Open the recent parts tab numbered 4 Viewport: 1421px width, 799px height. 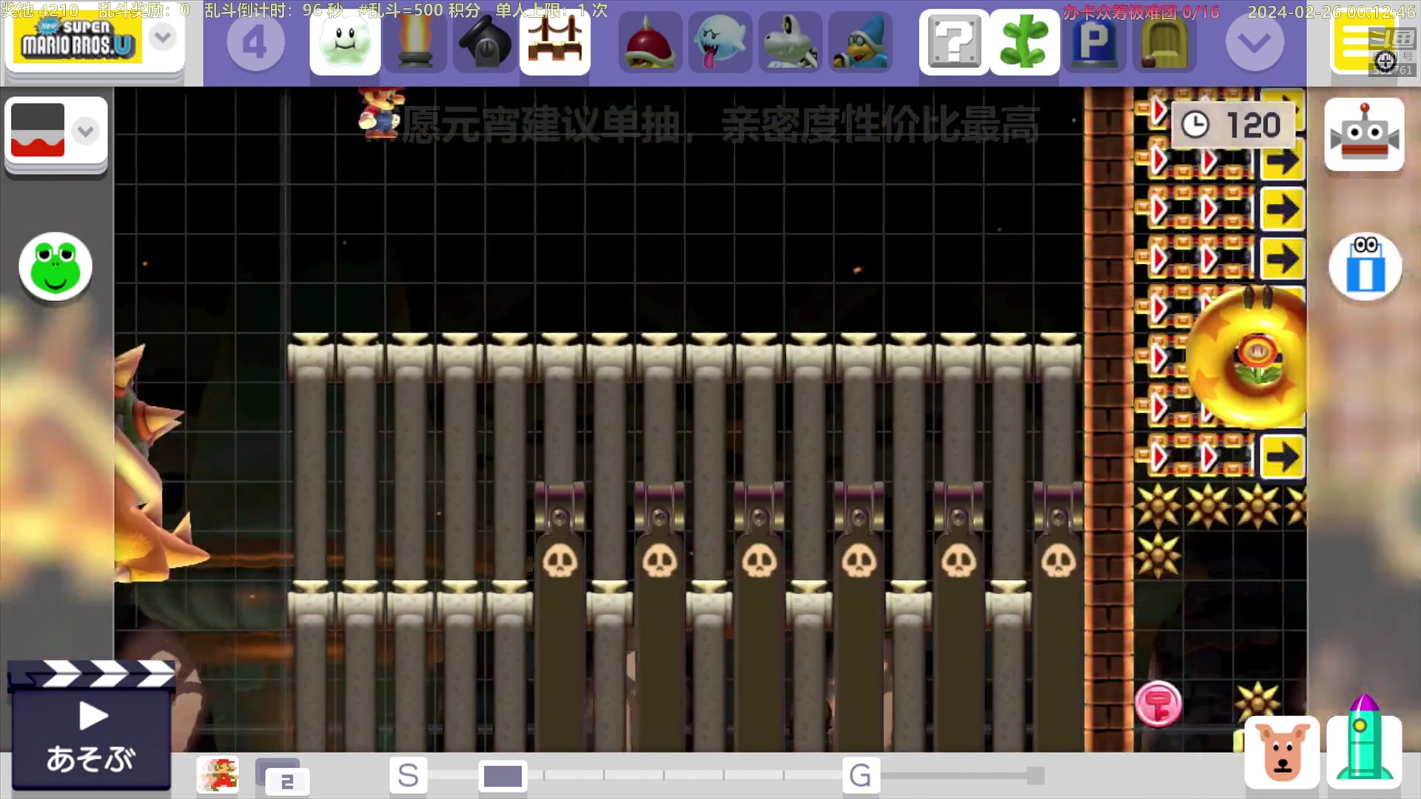pyautogui.click(x=255, y=43)
